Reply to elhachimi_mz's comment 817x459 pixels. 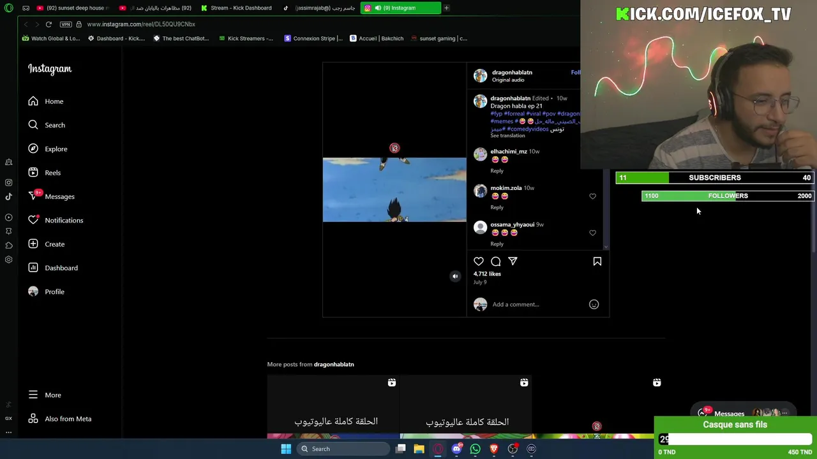tap(497, 171)
